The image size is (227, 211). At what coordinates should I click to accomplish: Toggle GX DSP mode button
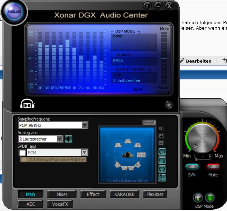coord(210,198)
